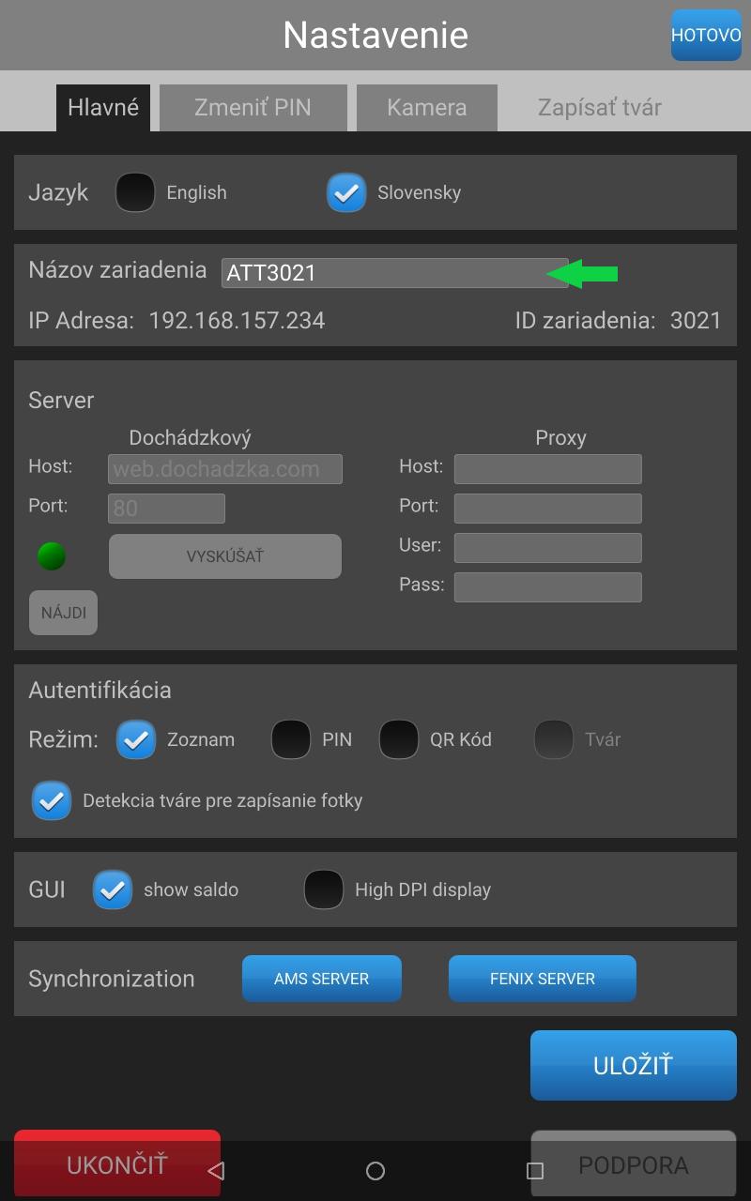The height and width of the screenshot is (1201, 751).
Task: Click the green server status indicator
Action: click(52, 556)
